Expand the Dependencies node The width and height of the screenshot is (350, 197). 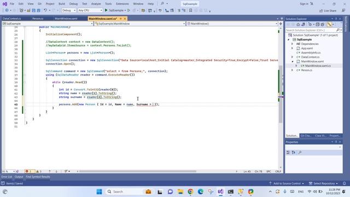292,44
